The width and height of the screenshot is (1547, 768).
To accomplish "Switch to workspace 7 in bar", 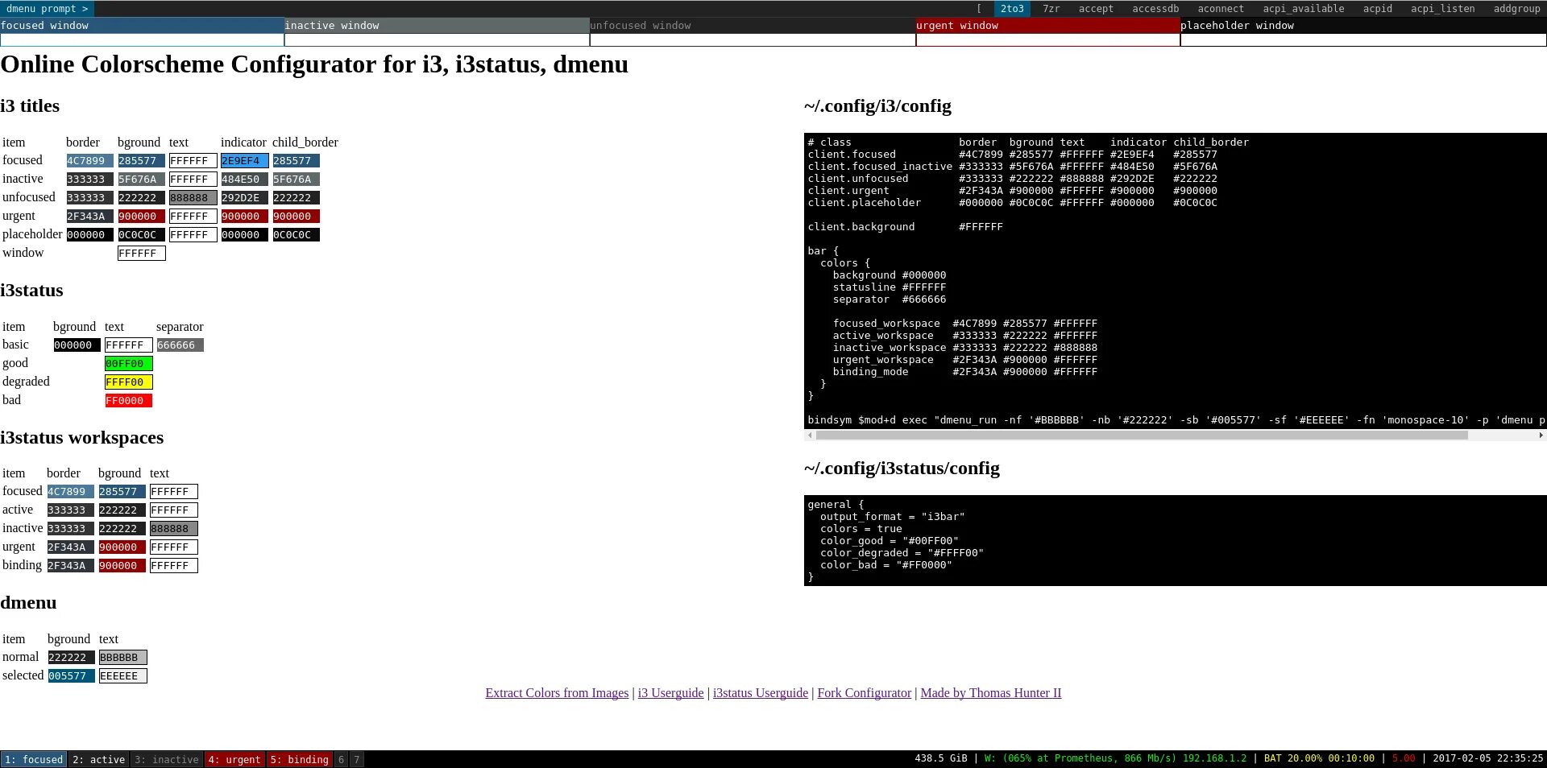I will [356, 759].
